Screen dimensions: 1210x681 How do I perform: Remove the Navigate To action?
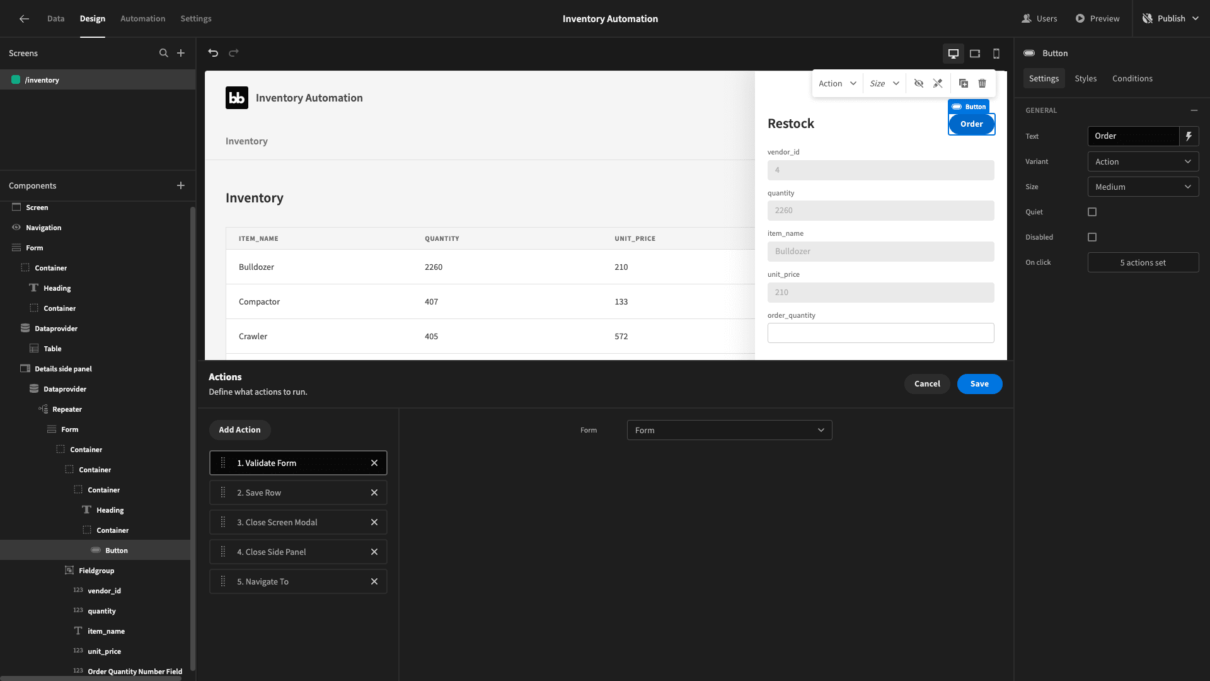pos(374,581)
